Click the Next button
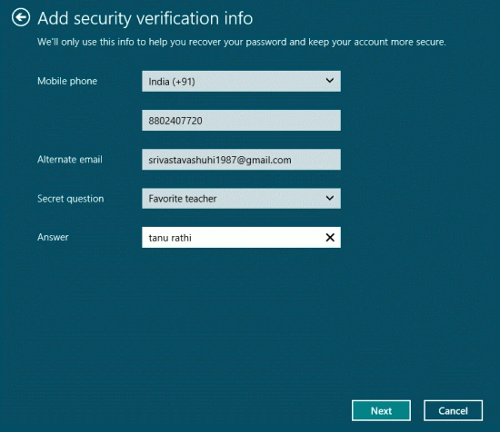The width and height of the screenshot is (500, 432). (381, 410)
